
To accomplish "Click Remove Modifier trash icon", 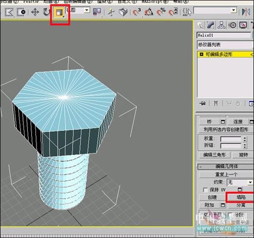I will pyautogui.click(x=238, y=103).
